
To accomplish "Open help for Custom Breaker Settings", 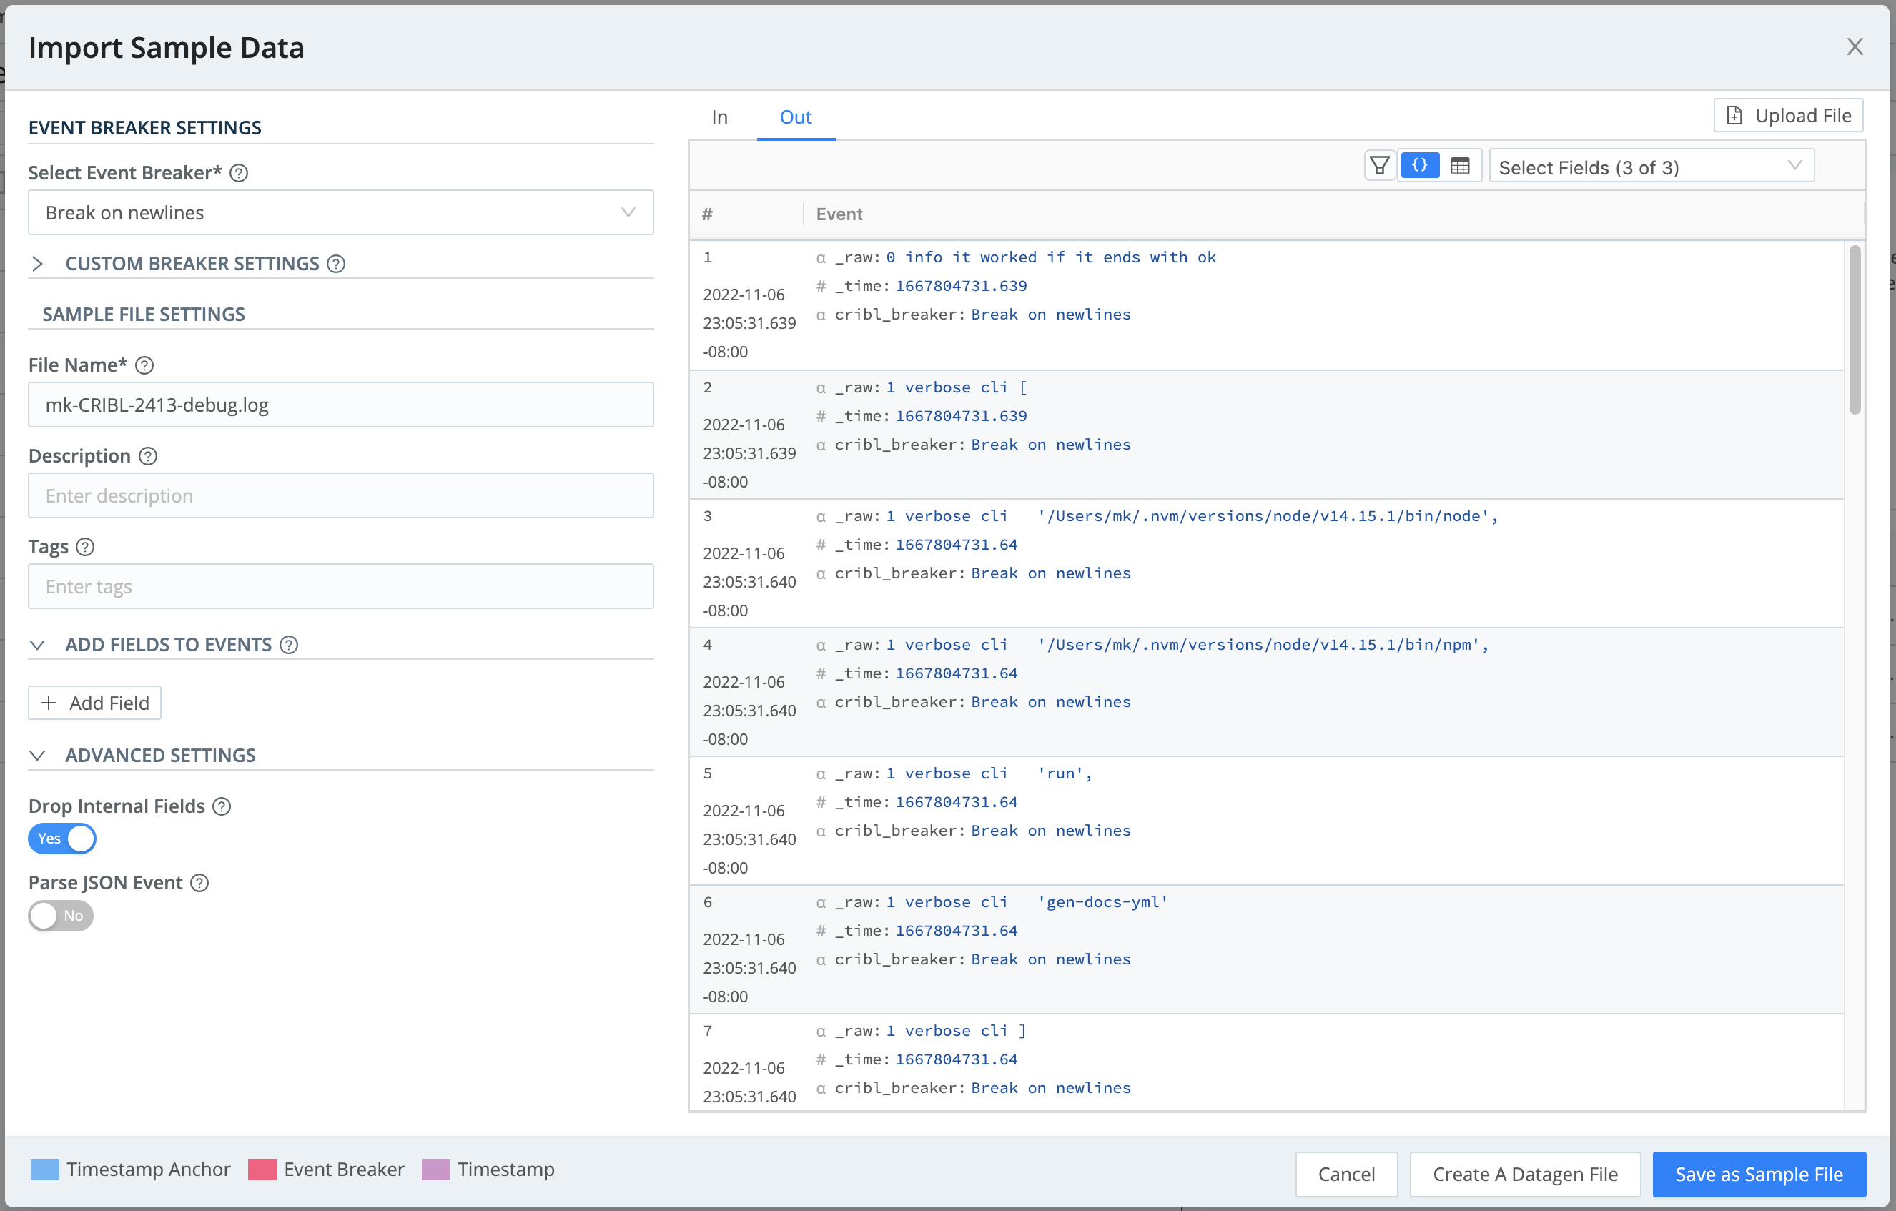I will (x=337, y=264).
